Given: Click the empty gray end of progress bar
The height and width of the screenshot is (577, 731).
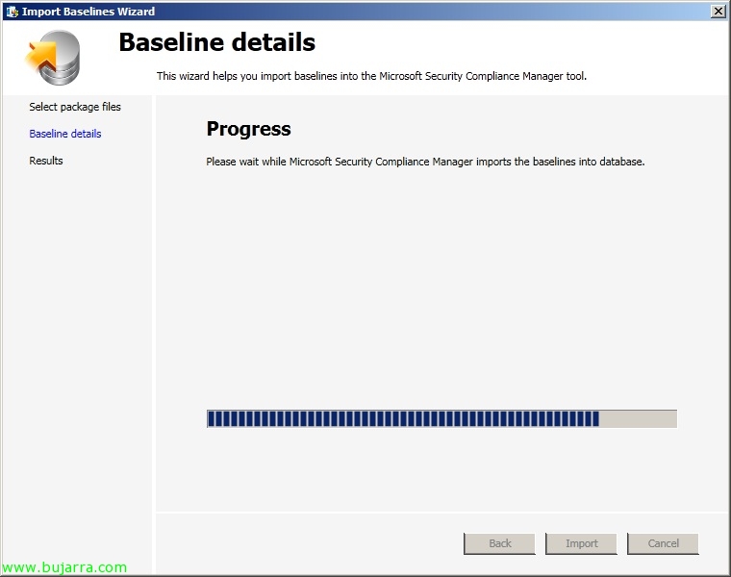Looking at the screenshot, I should coord(639,418).
